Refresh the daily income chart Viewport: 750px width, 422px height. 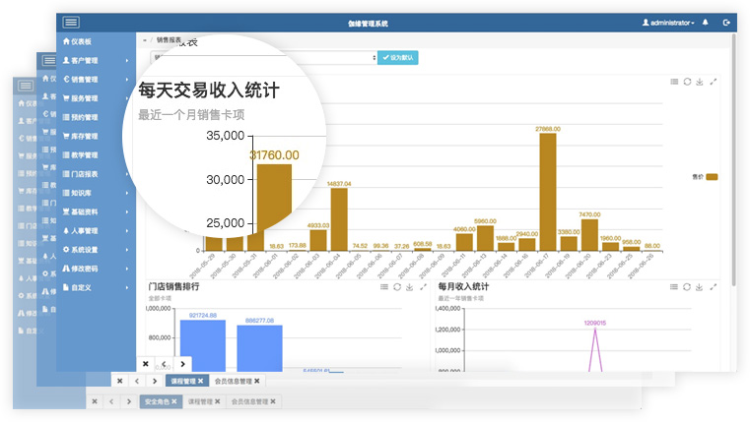pyautogui.click(x=687, y=82)
